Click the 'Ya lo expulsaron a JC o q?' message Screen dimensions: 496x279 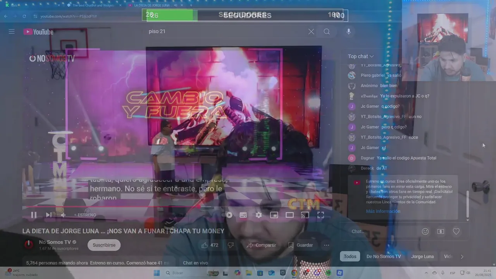coord(405,96)
